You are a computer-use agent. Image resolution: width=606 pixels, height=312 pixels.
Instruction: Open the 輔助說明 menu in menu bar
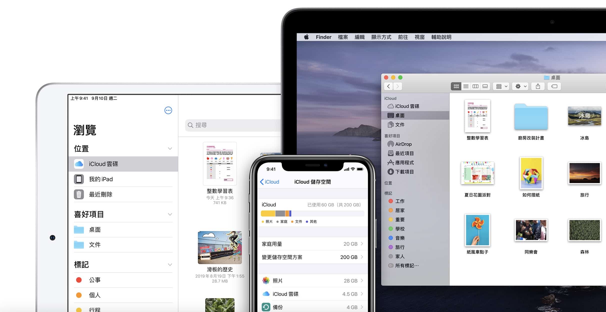coord(441,37)
